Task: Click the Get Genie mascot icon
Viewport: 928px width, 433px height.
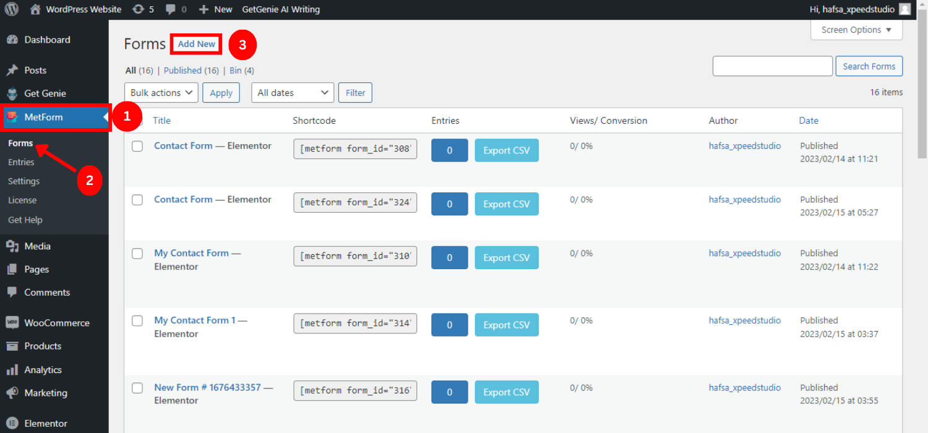Action: coord(12,93)
